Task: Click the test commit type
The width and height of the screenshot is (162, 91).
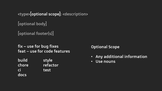Action: pyautogui.click(x=47, y=70)
